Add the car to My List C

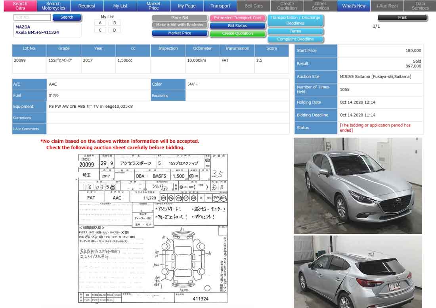click(x=100, y=30)
